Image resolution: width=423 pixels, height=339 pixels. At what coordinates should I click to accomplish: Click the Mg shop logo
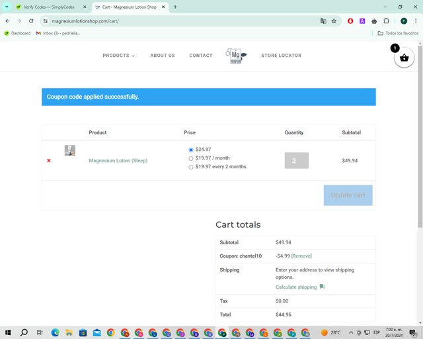(236, 56)
